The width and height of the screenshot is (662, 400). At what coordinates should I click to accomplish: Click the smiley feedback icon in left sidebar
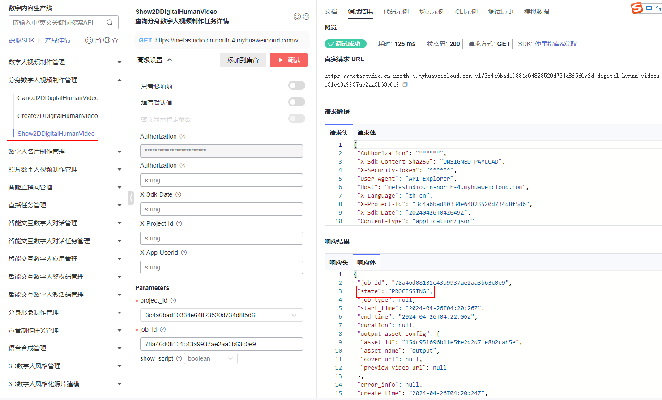click(x=89, y=40)
